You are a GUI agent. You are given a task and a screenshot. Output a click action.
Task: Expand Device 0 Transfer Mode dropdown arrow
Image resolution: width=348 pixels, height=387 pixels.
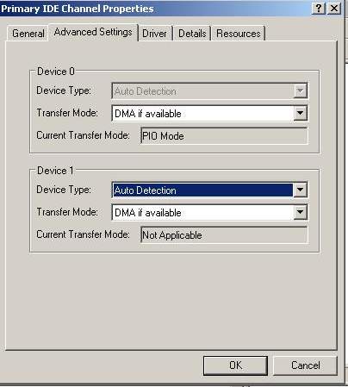coord(300,113)
